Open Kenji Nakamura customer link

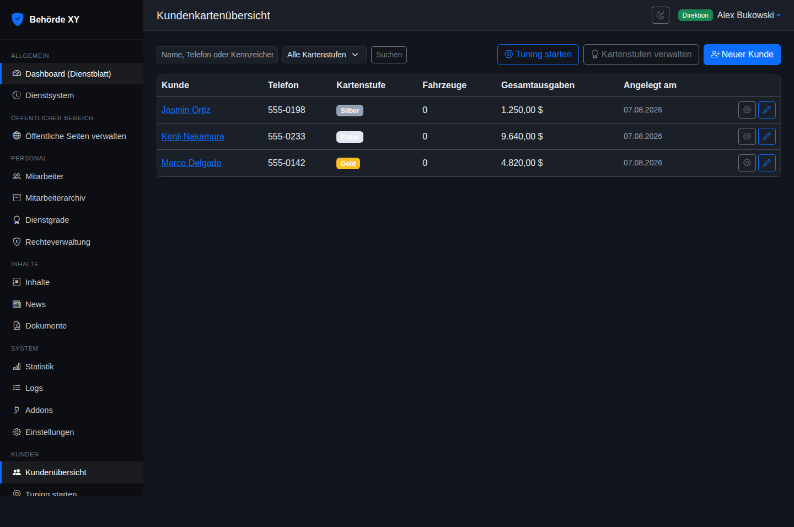193,137
